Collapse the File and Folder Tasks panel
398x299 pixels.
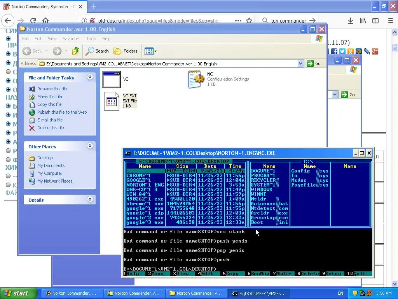[90, 77]
